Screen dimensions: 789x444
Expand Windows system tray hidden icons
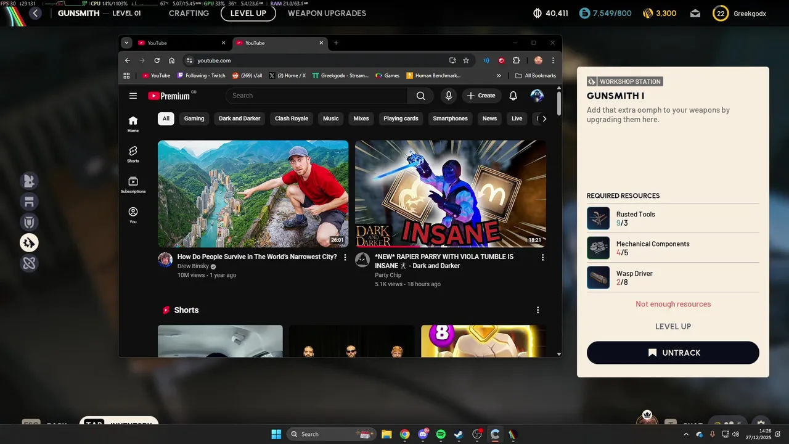pos(686,434)
